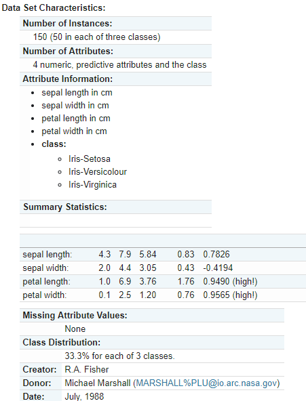The image size is (306, 401).
Task: Click the 0.9490 (high!) correlation value
Action: pos(230,282)
